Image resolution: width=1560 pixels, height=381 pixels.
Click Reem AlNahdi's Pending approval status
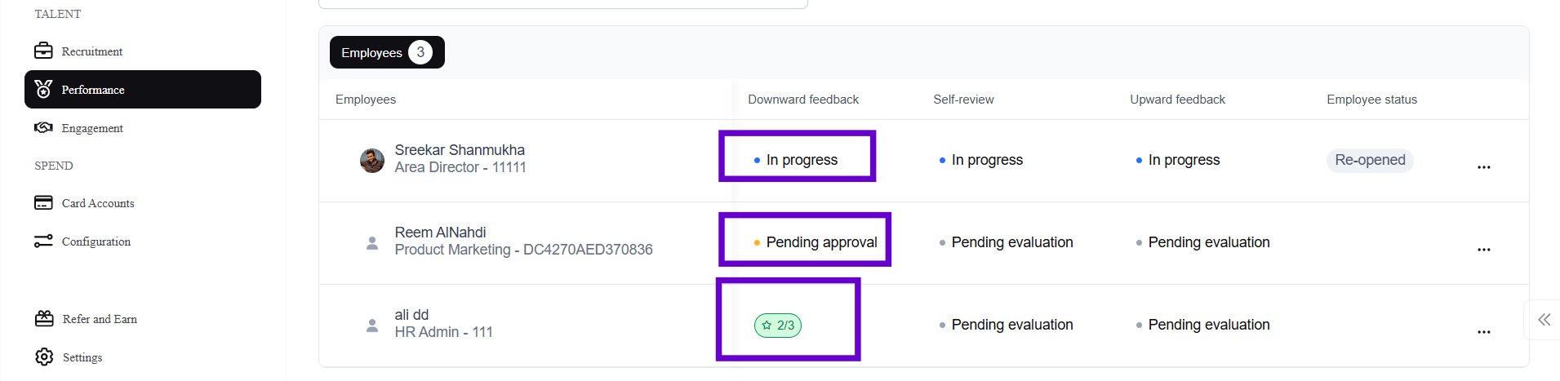820,242
